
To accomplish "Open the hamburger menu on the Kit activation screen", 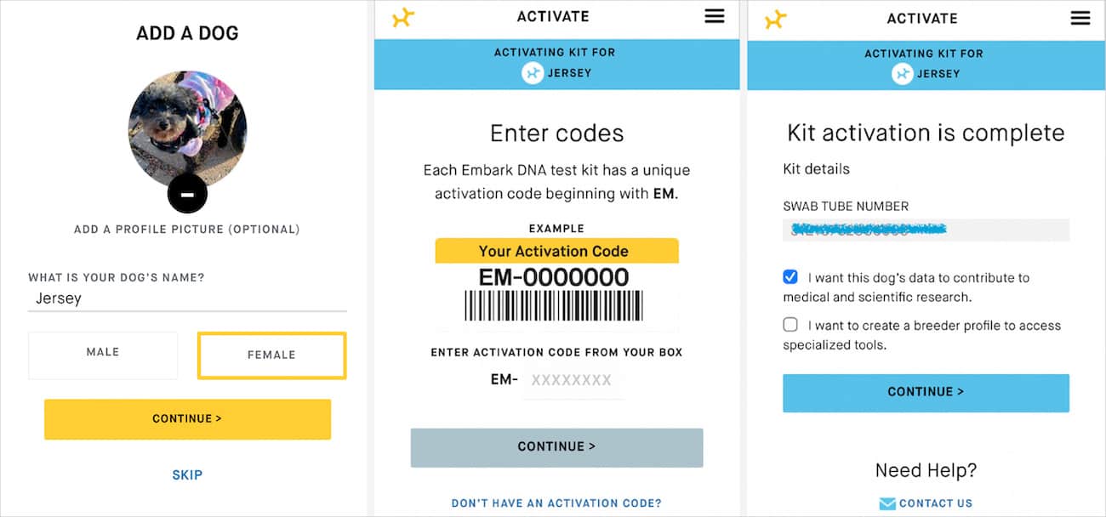I will (x=1080, y=18).
